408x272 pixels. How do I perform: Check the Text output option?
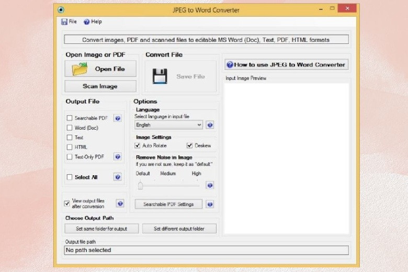point(70,138)
